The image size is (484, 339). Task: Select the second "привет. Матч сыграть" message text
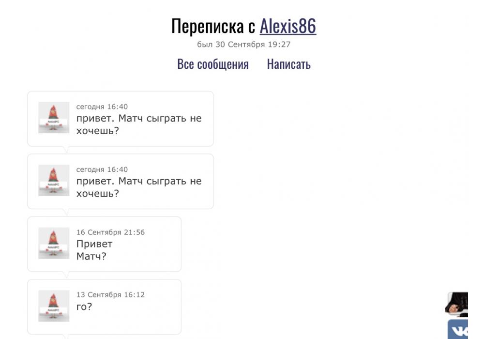click(138, 187)
